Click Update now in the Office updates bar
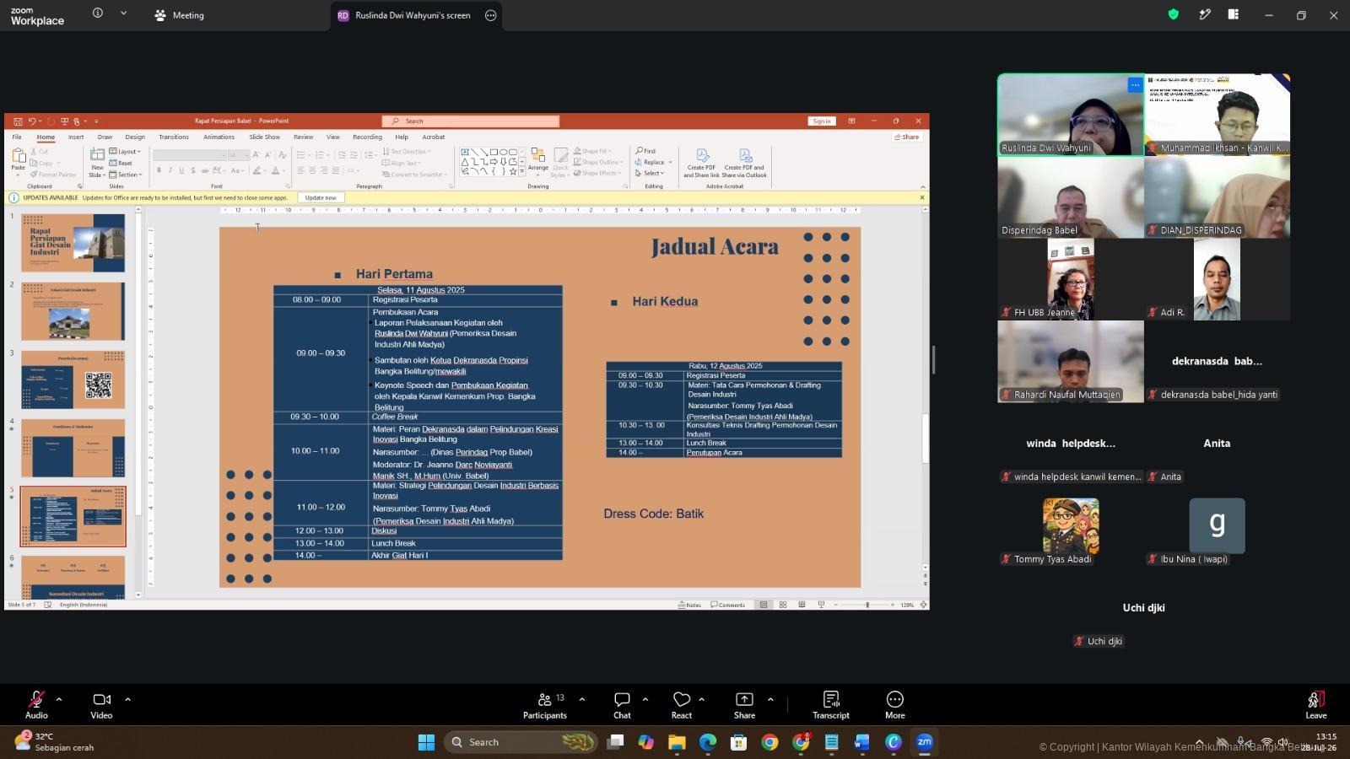 point(321,197)
